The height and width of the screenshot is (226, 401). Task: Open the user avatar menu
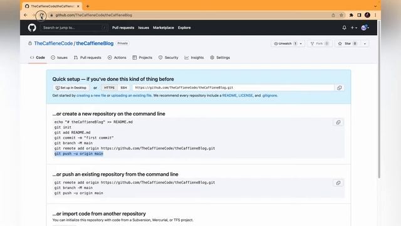[x=365, y=28]
